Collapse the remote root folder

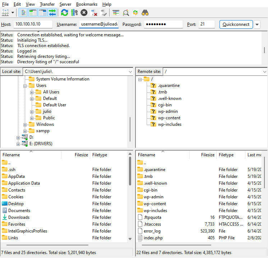140,79
